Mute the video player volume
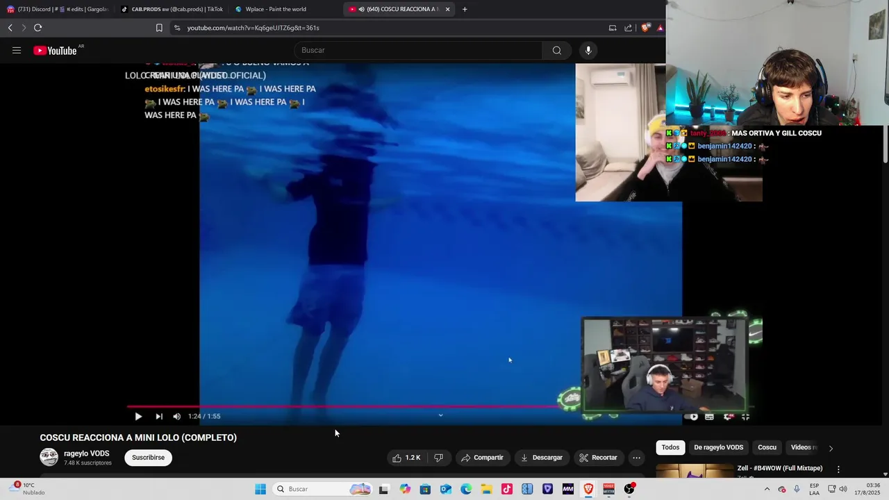This screenshot has width=889, height=500. pyautogui.click(x=176, y=417)
